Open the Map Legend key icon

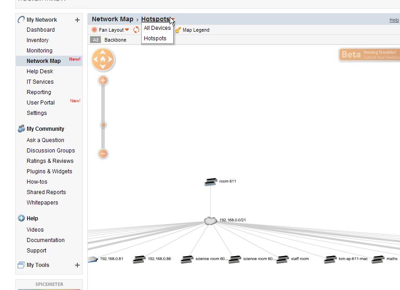click(178, 30)
